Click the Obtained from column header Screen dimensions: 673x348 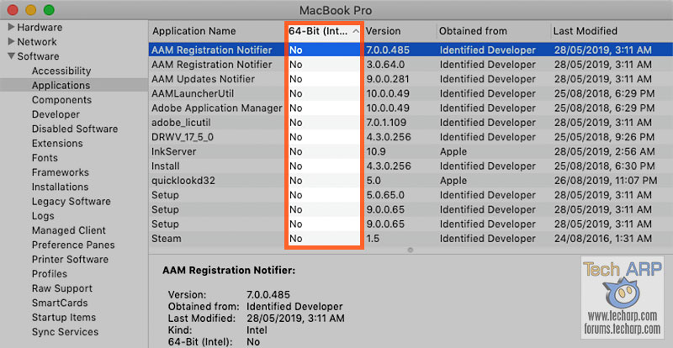473,31
